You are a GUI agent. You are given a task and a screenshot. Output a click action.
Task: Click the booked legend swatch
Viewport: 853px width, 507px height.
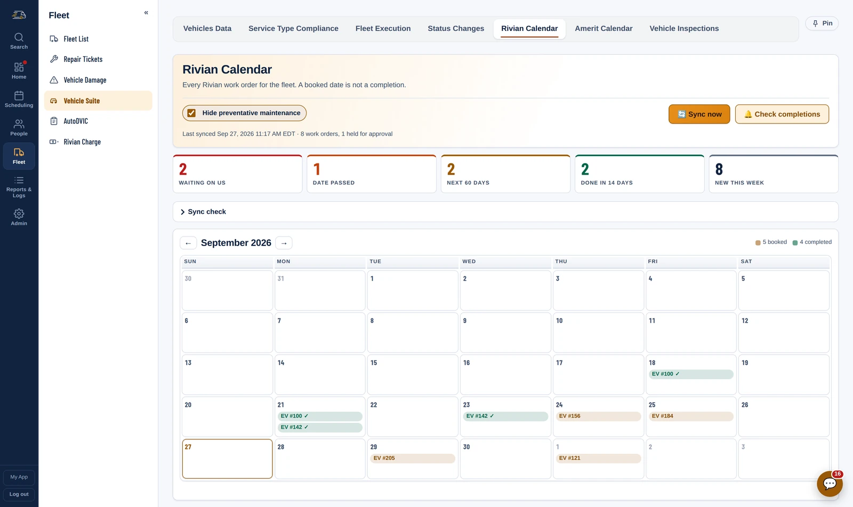(758, 242)
